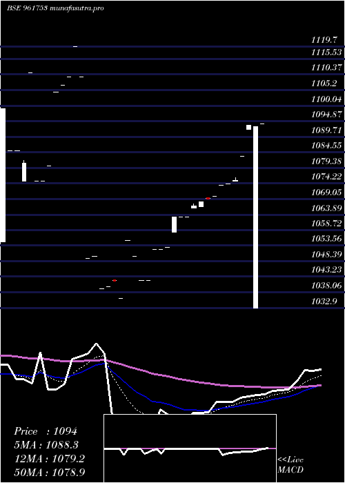The image size is (345, 483).
Task: Click the 5MA : 1088.3 value
Action: (46, 445)
